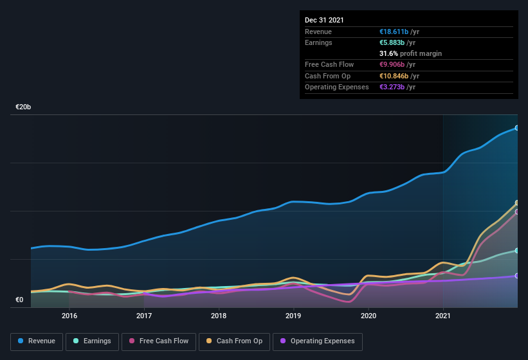
Task: Click the €5.883b earnings value
Action: (392, 42)
